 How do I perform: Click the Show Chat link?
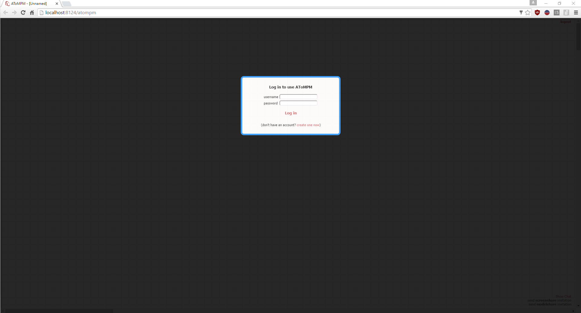point(563,296)
